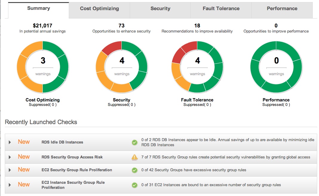The height and width of the screenshot is (196, 319).
Task: Expand the RDS Security Group Access Risk row
Action: pos(10,157)
